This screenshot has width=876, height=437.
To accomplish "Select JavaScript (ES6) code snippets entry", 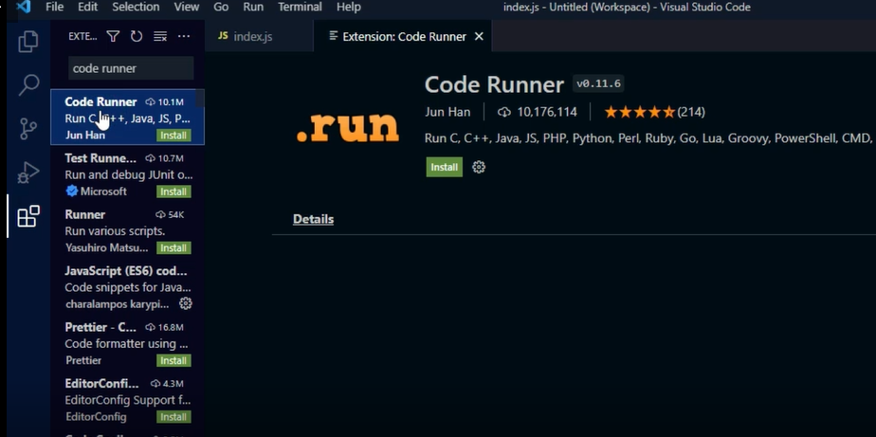I will (x=127, y=286).
